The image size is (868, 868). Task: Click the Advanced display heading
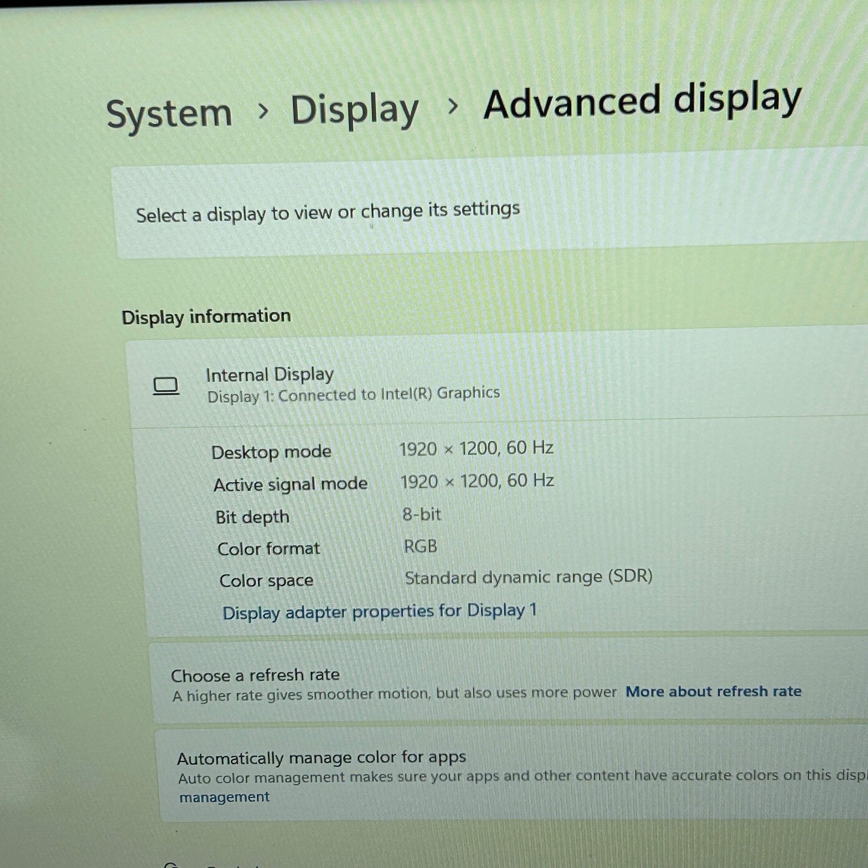click(642, 101)
